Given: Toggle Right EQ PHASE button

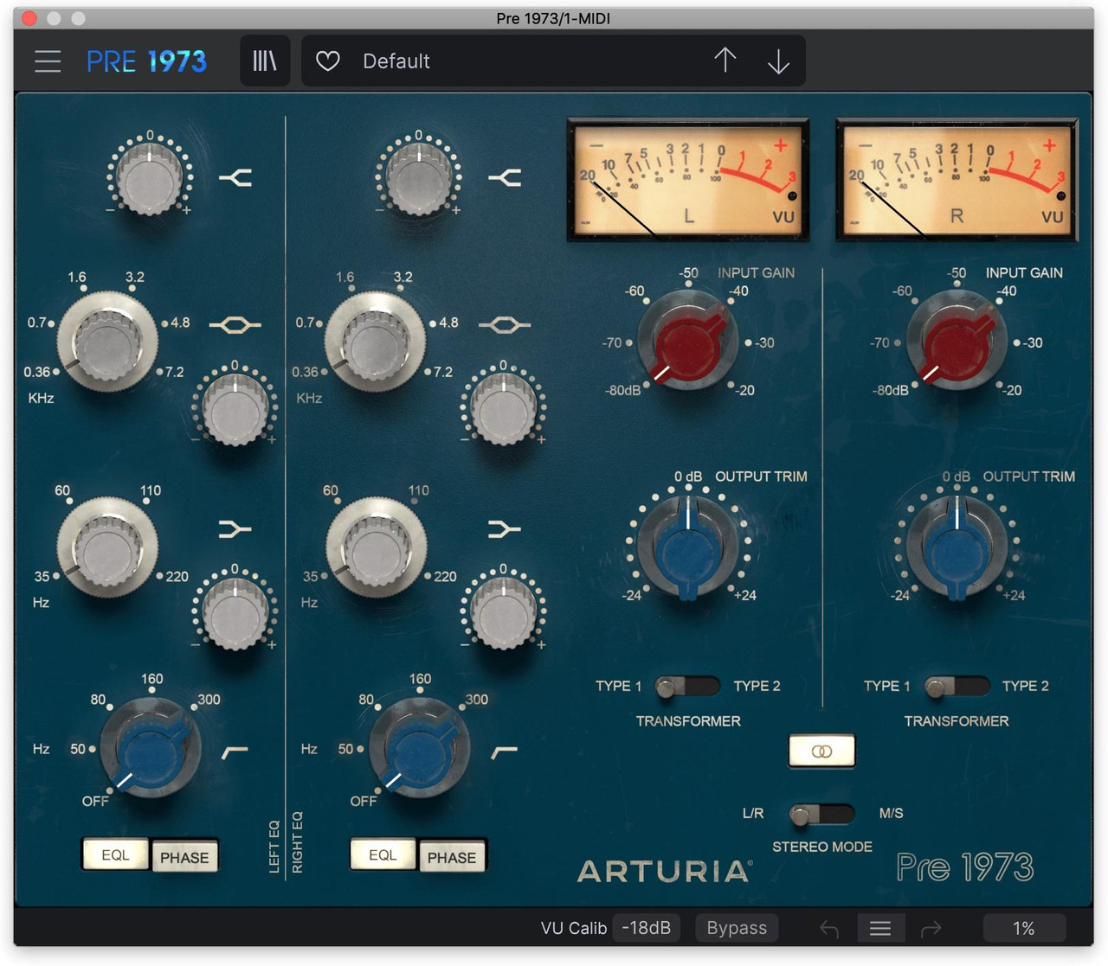Looking at the screenshot, I should click(x=452, y=857).
